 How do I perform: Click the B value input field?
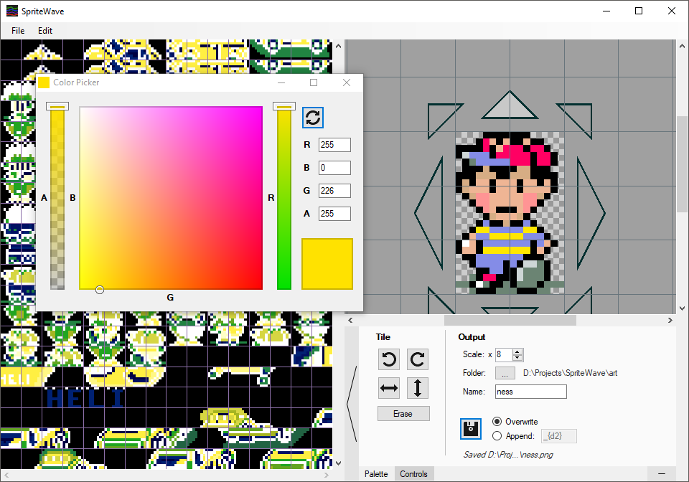[335, 168]
